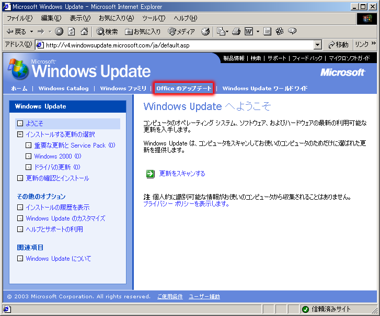The width and height of the screenshot is (380, 316).
Task: Open Windows Update のカスタマイズ link
Action: [65, 218]
